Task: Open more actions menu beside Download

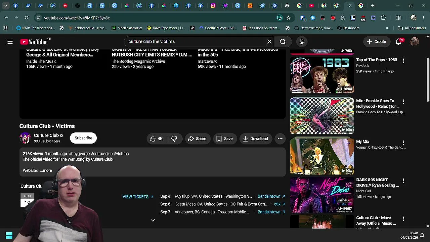Action: [x=280, y=139]
